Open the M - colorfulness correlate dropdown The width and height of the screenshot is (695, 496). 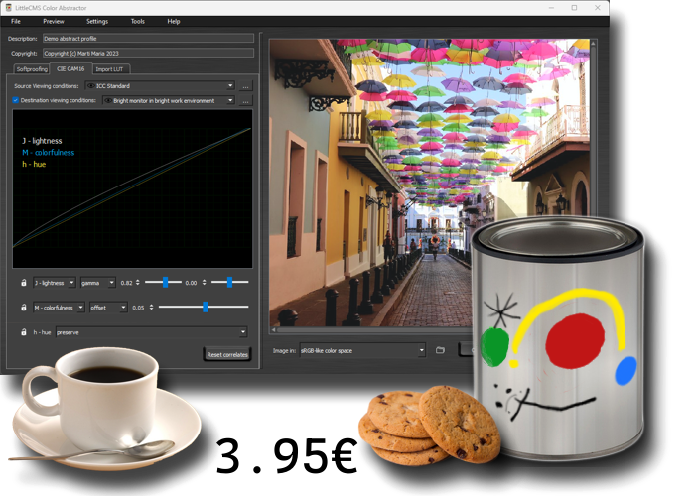click(x=59, y=308)
